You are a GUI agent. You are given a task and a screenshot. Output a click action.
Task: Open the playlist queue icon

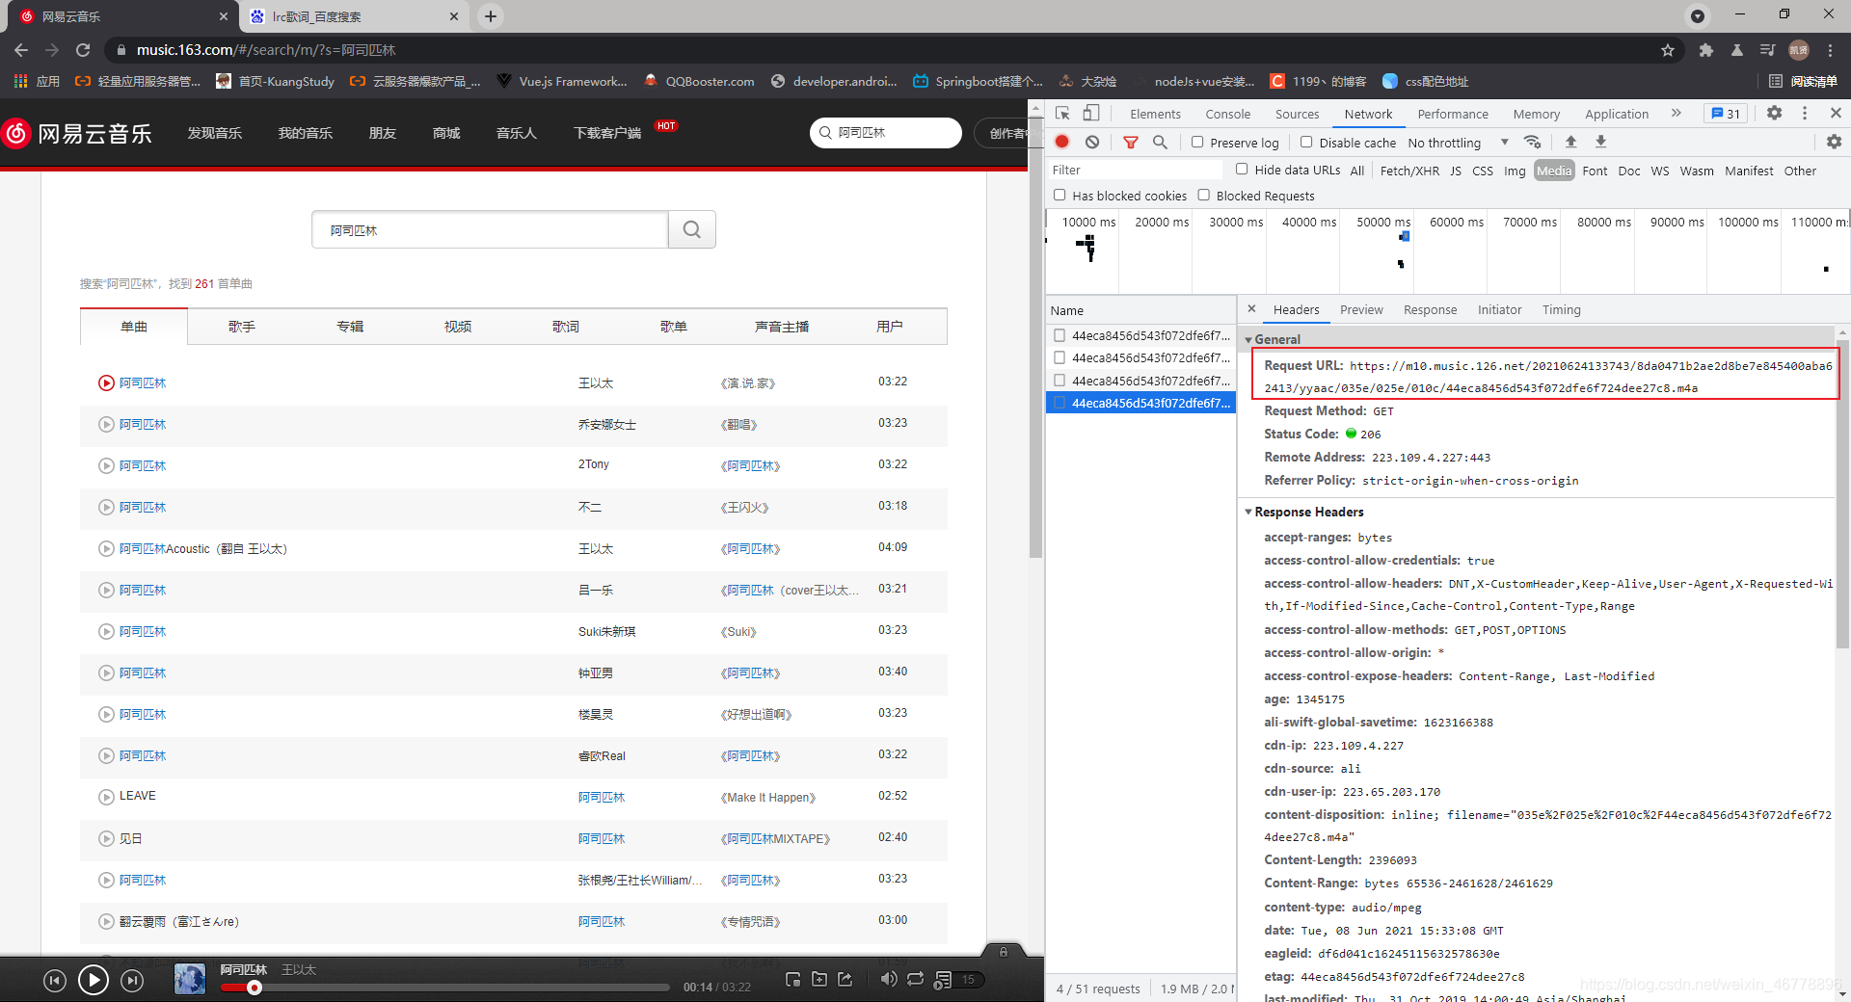[x=943, y=980]
